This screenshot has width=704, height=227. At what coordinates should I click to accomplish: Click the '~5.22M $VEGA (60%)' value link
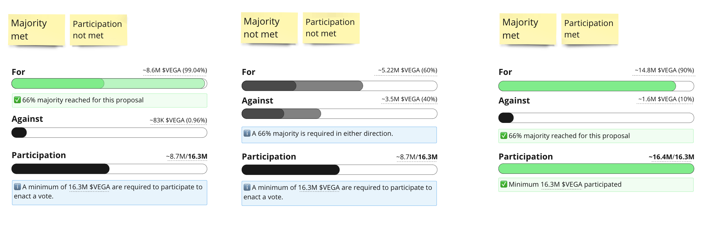pyautogui.click(x=407, y=70)
